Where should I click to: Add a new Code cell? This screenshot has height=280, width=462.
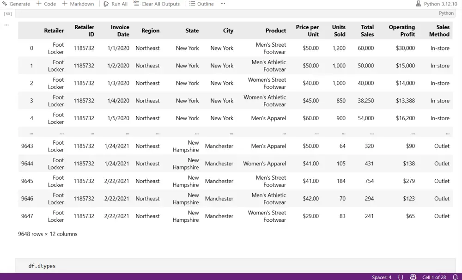tap(46, 4)
